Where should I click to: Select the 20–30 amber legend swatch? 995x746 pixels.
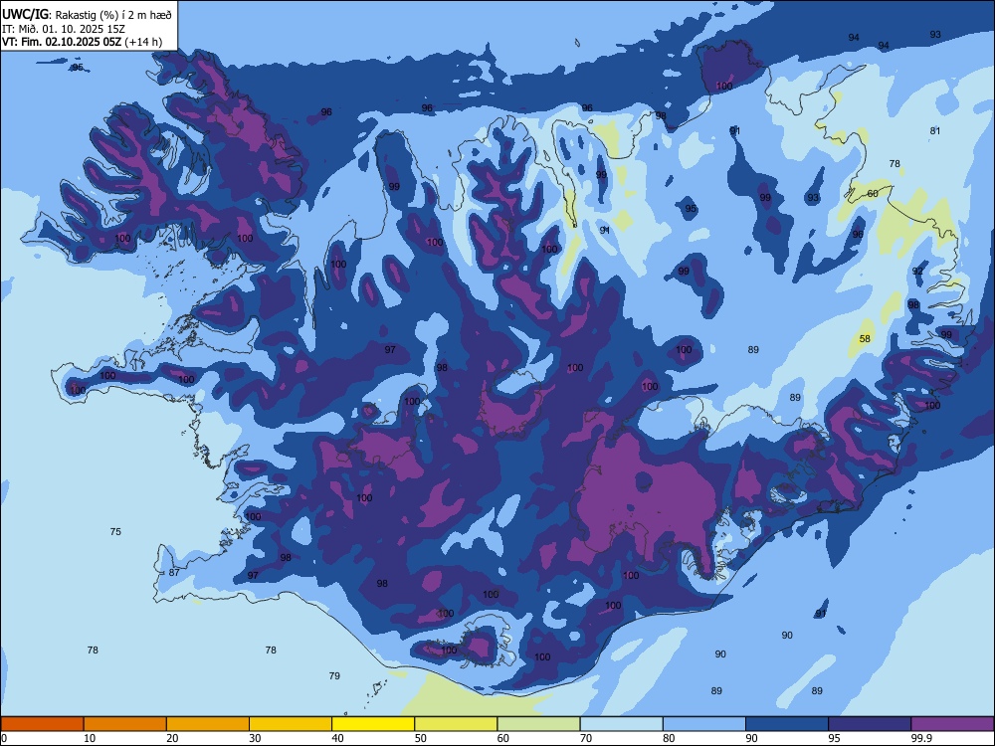[208, 724]
